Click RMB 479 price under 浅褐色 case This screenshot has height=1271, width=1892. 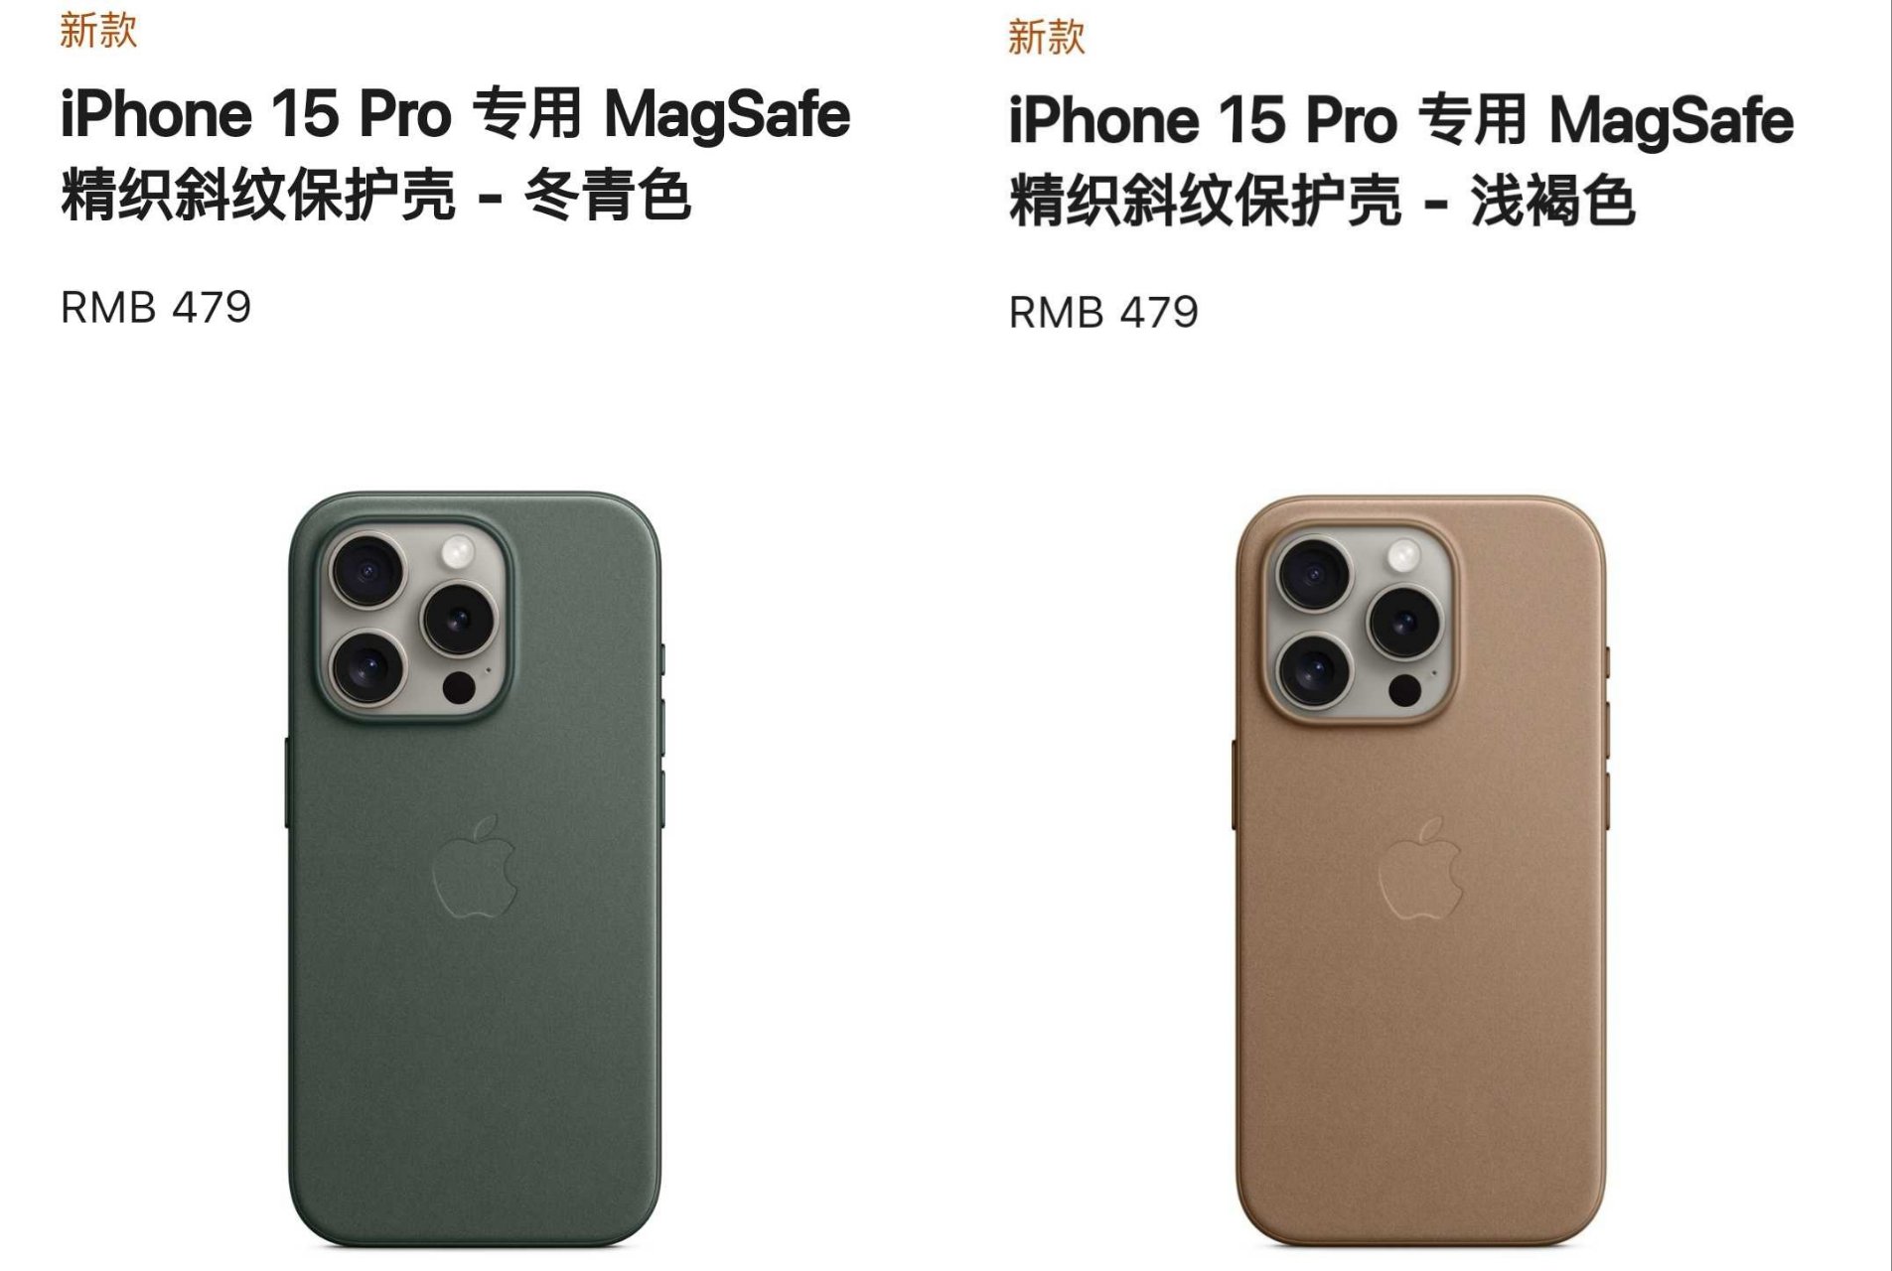point(1103,312)
